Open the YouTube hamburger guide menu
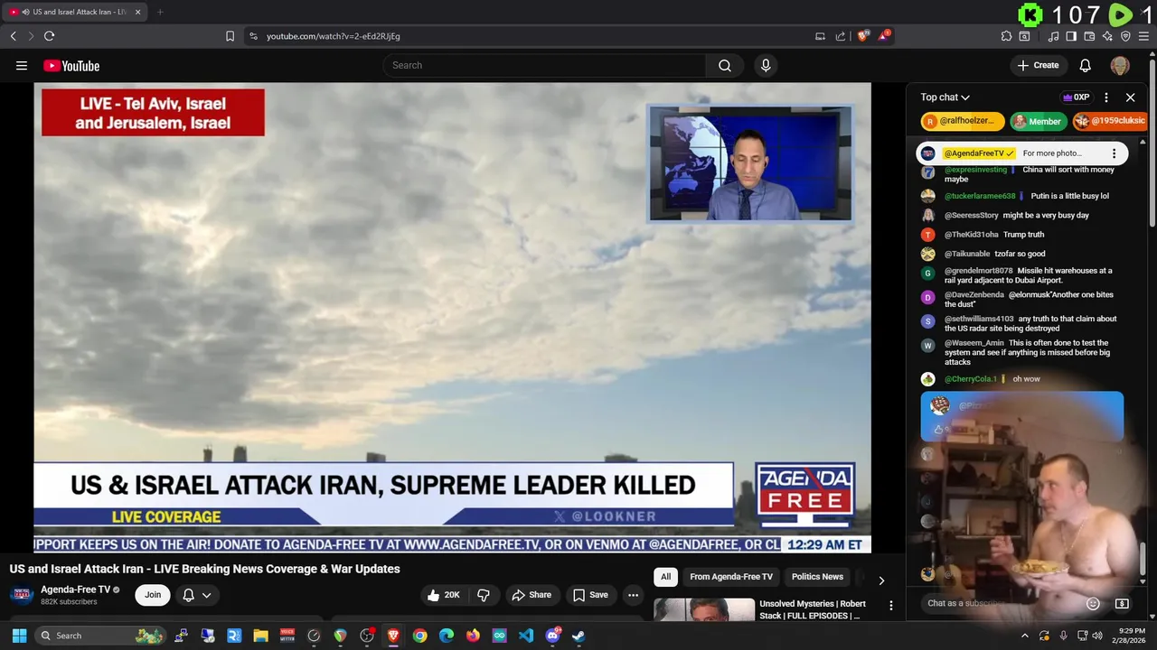 tap(22, 65)
